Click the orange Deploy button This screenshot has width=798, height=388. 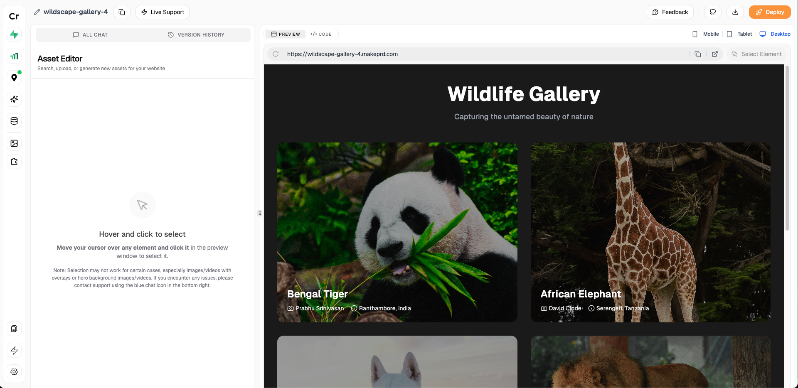tap(770, 12)
